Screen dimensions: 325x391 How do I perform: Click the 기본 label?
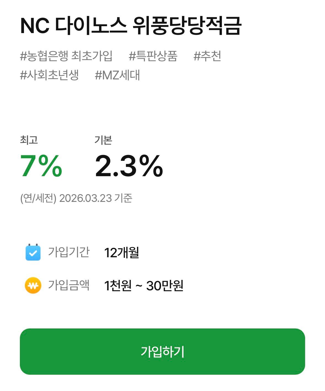coord(103,140)
